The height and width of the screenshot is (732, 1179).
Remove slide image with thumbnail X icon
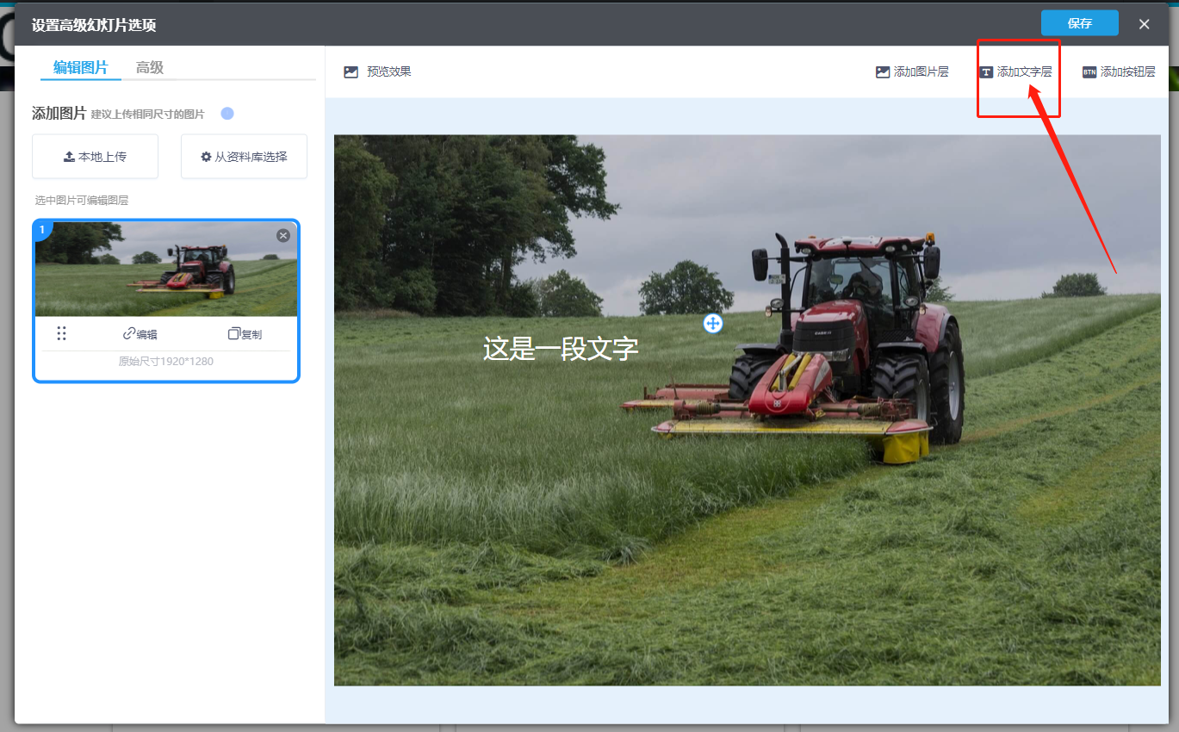(283, 235)
